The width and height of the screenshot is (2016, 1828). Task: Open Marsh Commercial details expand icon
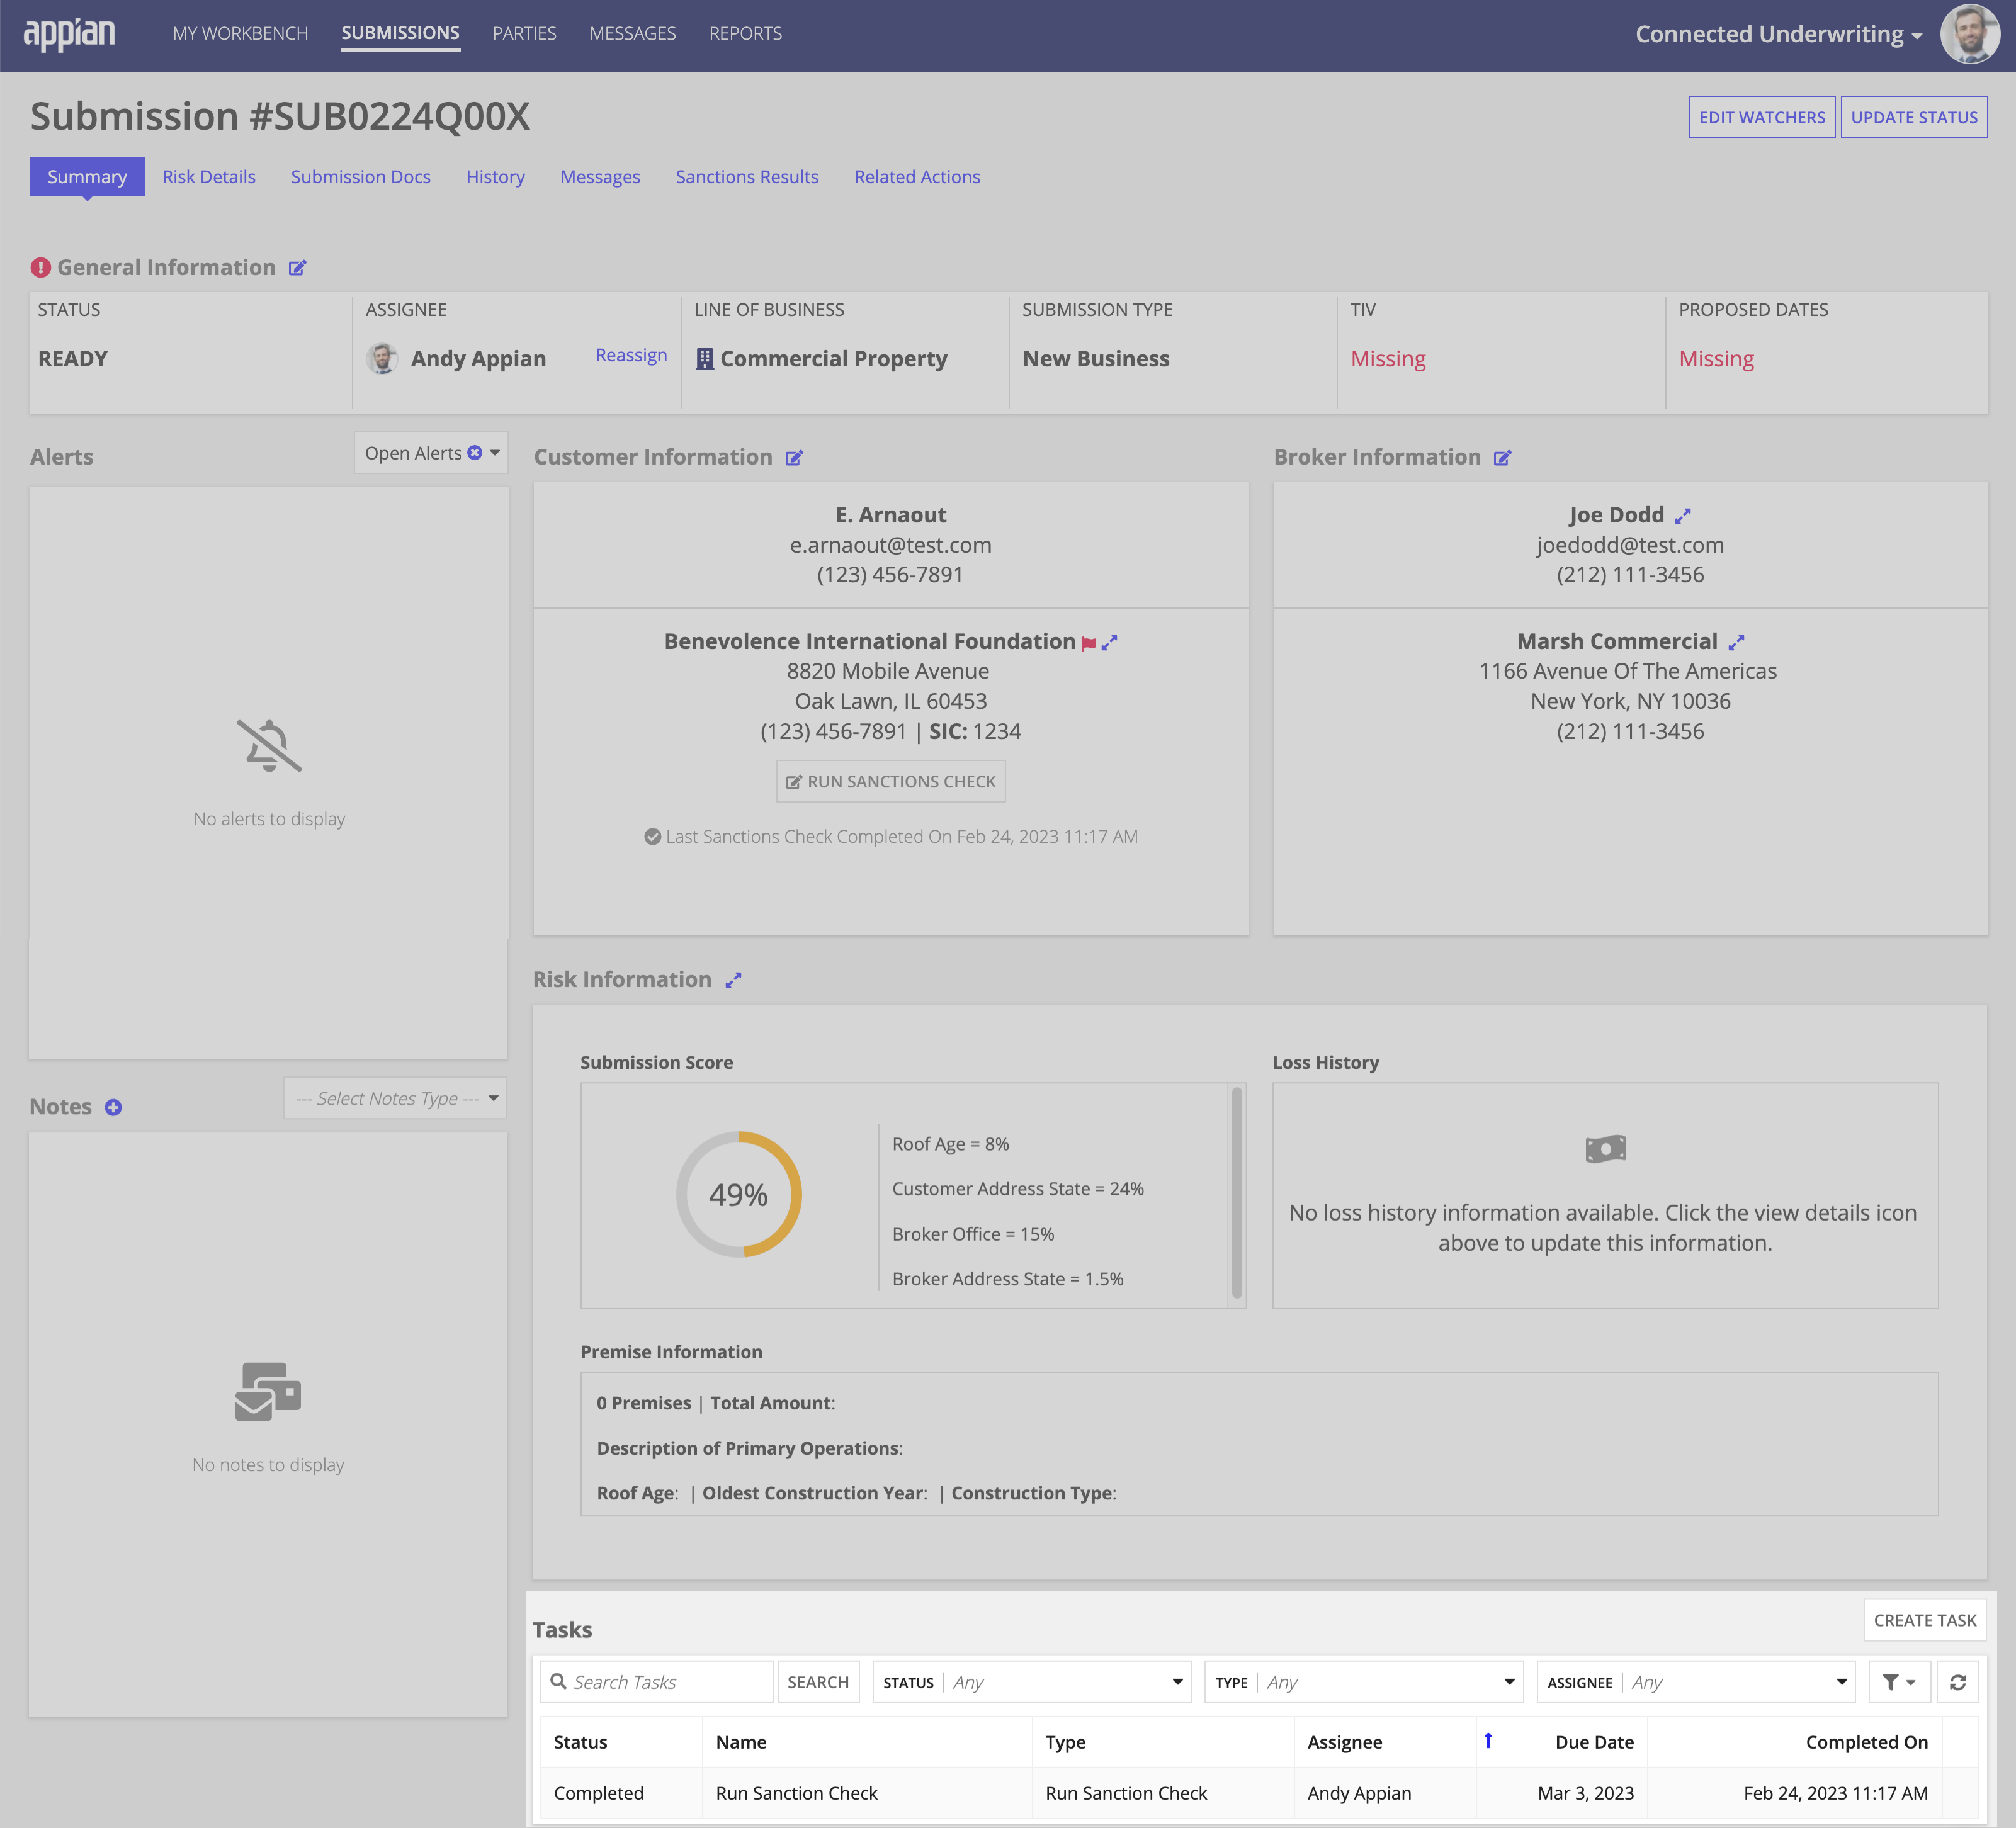1736,642
